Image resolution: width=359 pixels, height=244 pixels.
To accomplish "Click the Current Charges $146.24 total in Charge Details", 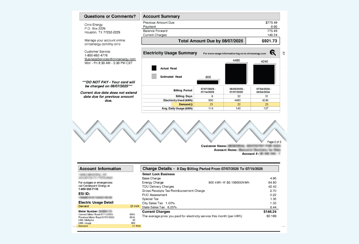I will click(x=269, y=212).
